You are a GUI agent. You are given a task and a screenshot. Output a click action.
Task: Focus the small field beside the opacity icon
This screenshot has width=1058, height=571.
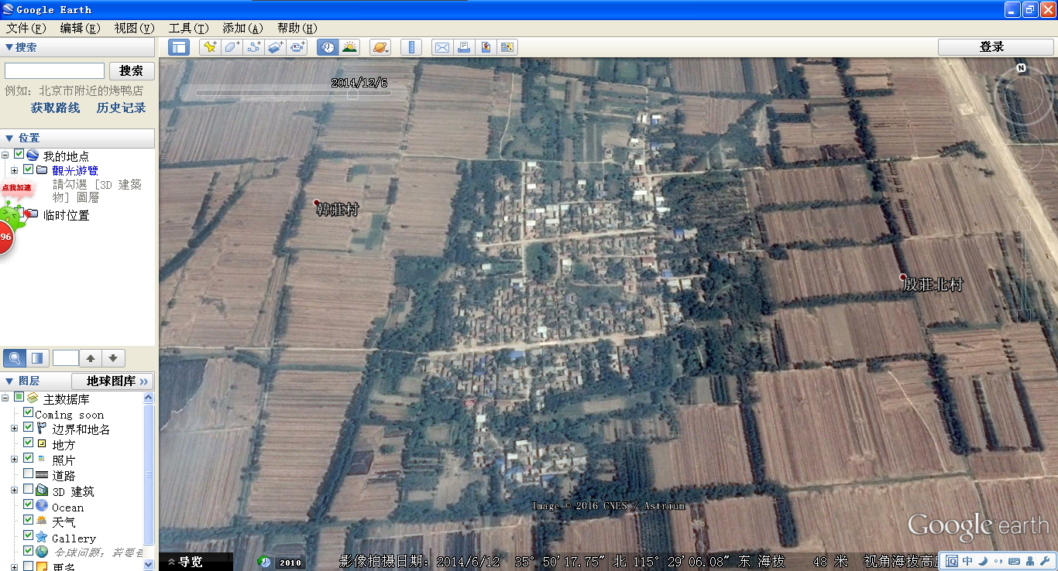pos(66,358)
